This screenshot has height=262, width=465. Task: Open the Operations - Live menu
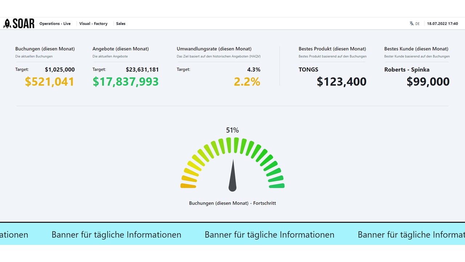(x=55, y=24)
